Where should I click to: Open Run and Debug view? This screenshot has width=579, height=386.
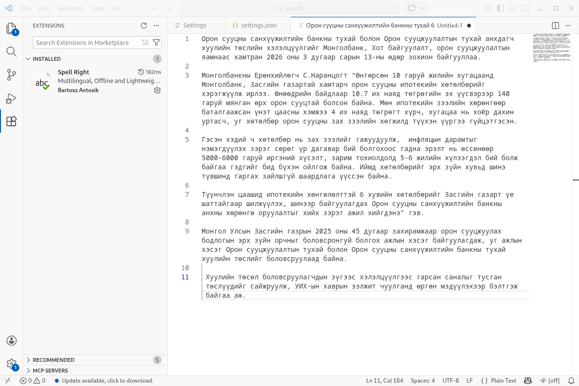(x=12, y=98)
